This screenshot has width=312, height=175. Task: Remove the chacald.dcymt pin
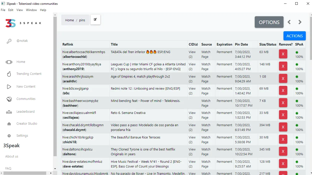[283, 127]
